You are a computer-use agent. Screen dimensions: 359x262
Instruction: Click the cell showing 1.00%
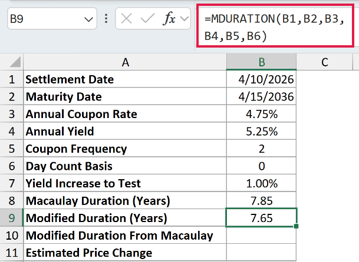point(262,183)
